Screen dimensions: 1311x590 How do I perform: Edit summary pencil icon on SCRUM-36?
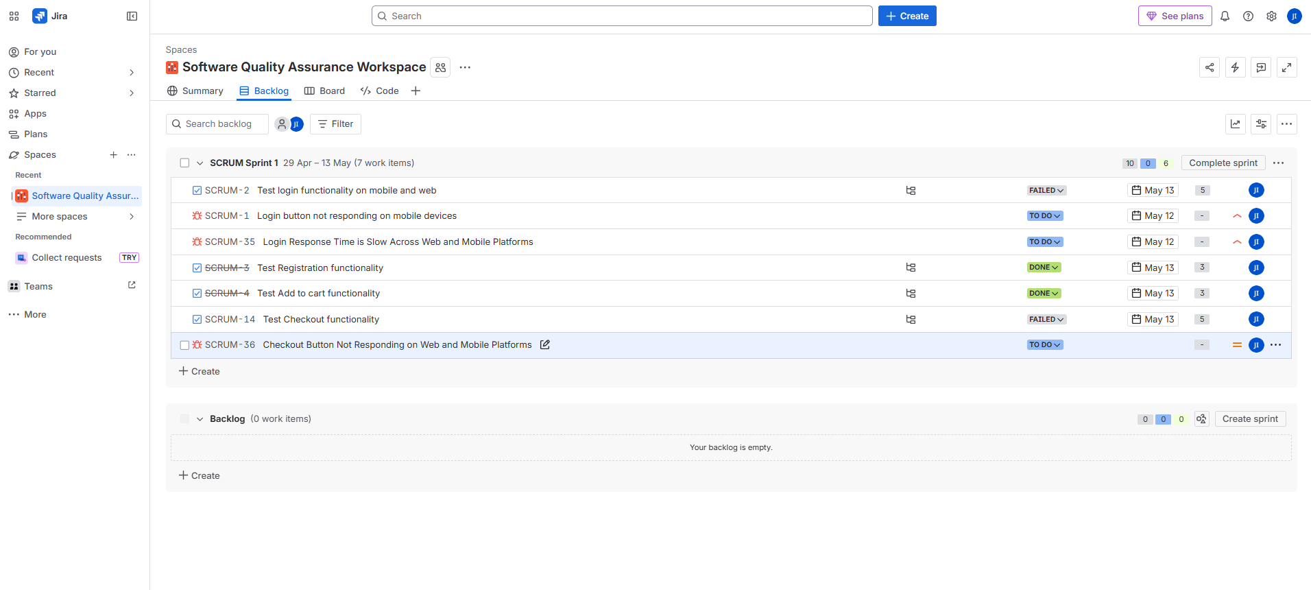click(x=545, y=344)
